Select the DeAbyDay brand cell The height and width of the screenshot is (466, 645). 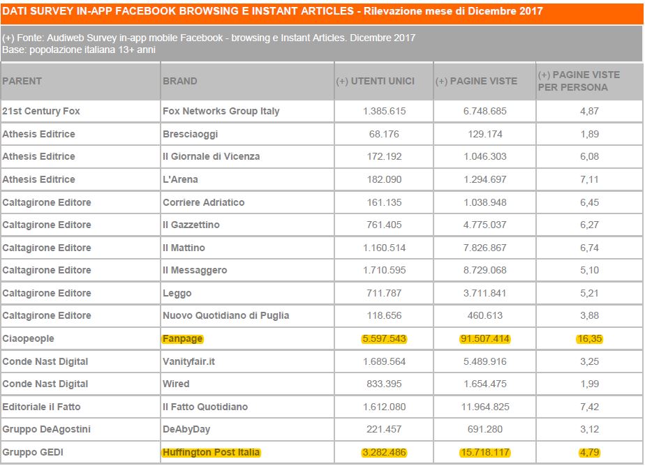[x=247, y=429]
